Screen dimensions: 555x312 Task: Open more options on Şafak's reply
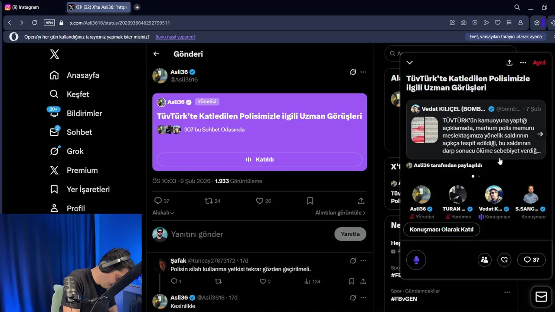(363, 261)
